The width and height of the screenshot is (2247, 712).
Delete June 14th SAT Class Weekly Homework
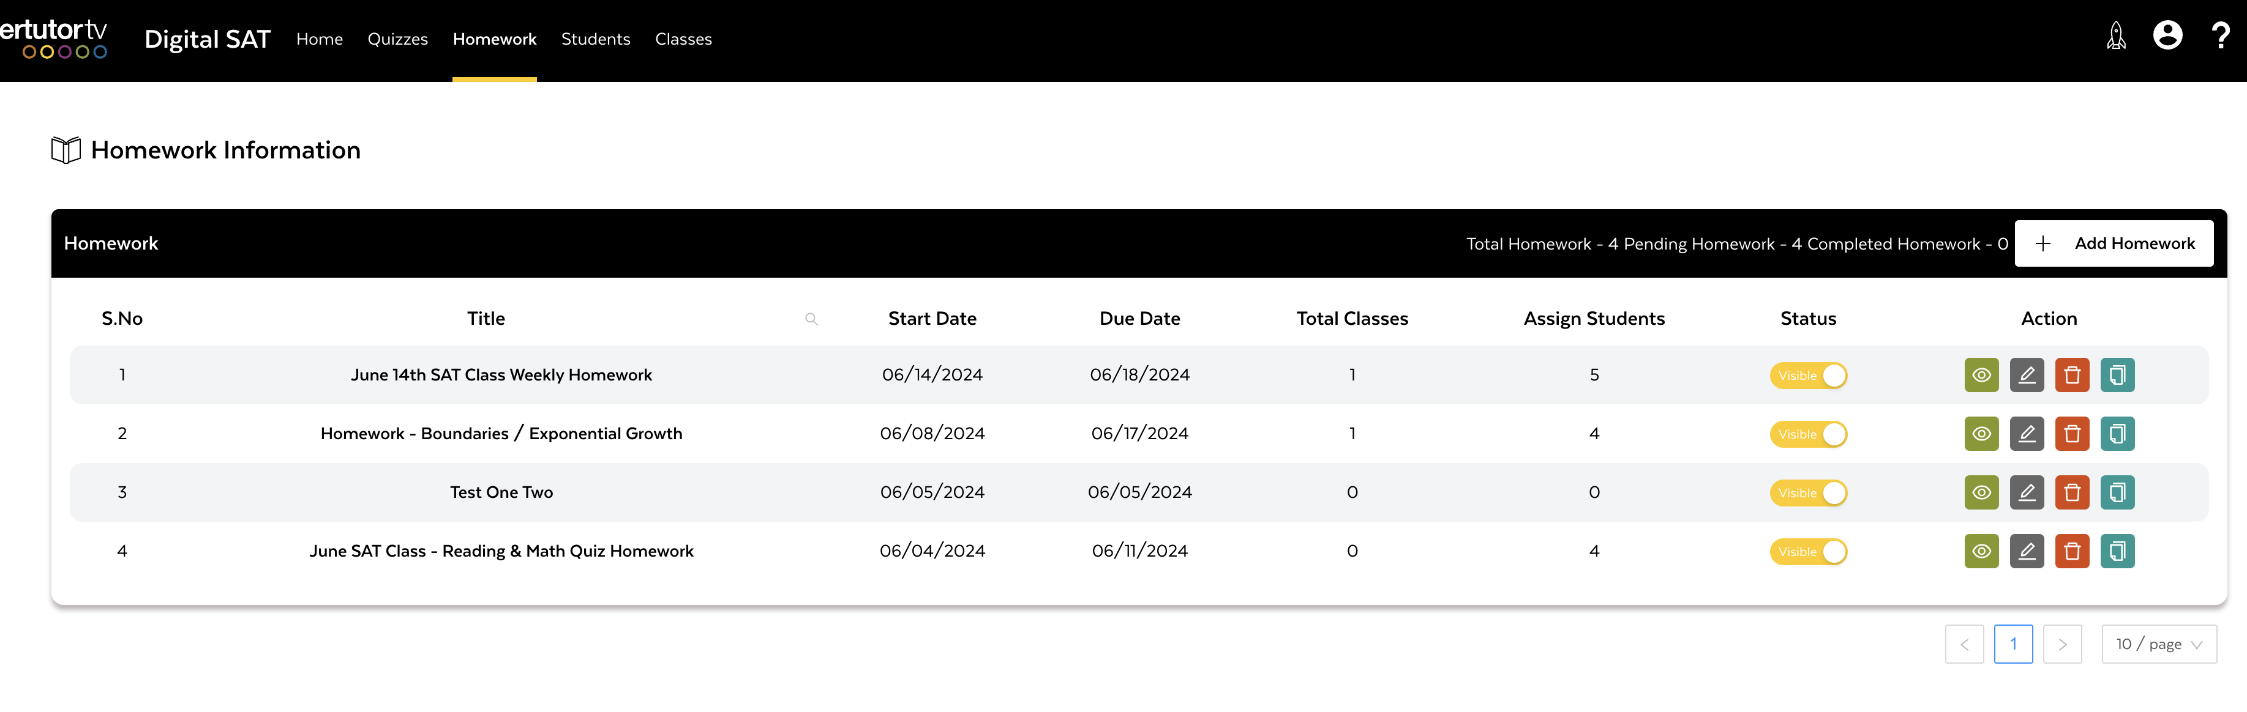click(2072, 375)
